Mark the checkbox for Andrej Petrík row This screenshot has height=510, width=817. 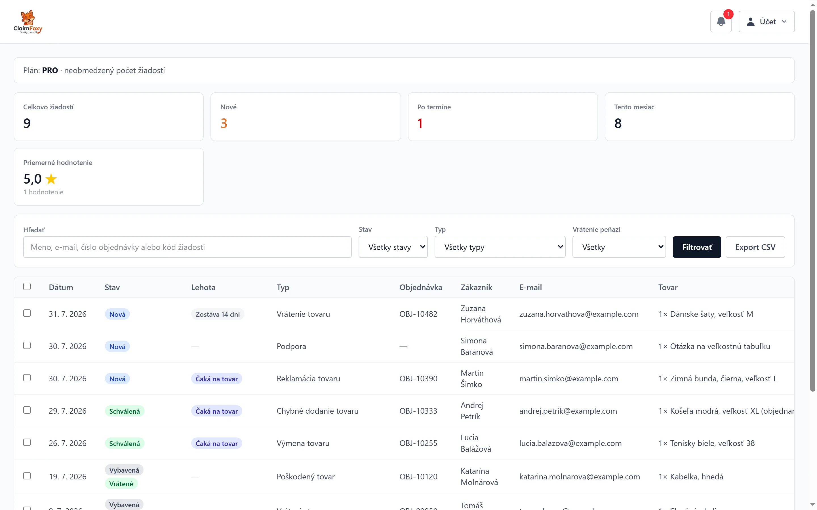pyautogui.click(x=27, y=410)
